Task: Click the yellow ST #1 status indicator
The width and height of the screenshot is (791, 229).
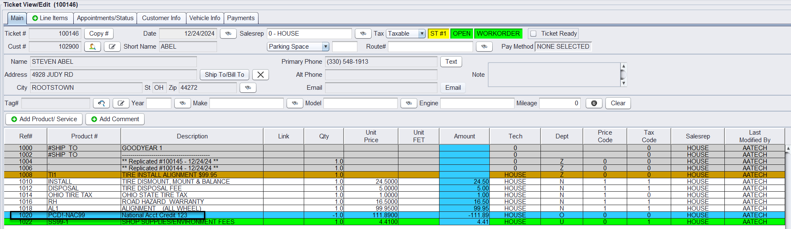Action: 438,34
